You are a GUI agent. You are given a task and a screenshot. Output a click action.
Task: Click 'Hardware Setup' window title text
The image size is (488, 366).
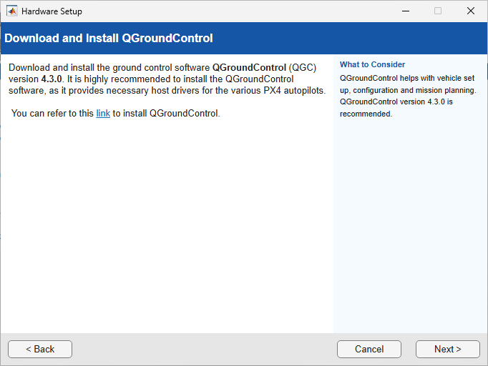coord(52,11)
